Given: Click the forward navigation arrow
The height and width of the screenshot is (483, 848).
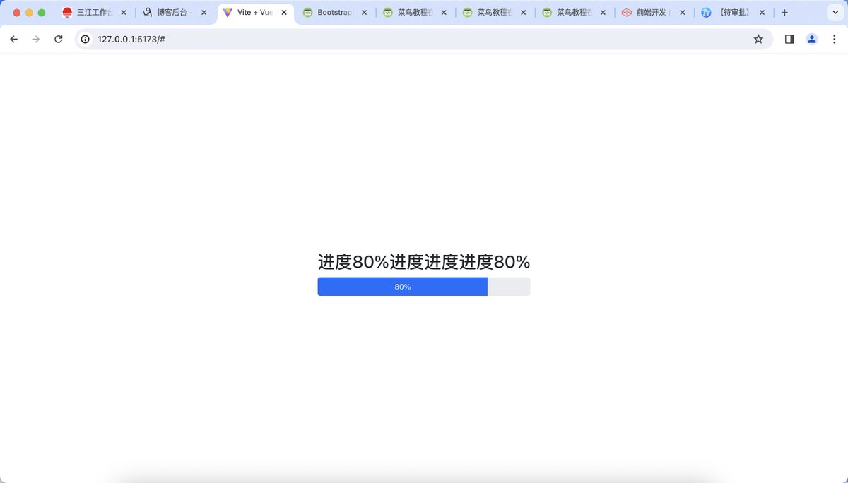Looking at the screenshot, I should [x=36, y=40].
